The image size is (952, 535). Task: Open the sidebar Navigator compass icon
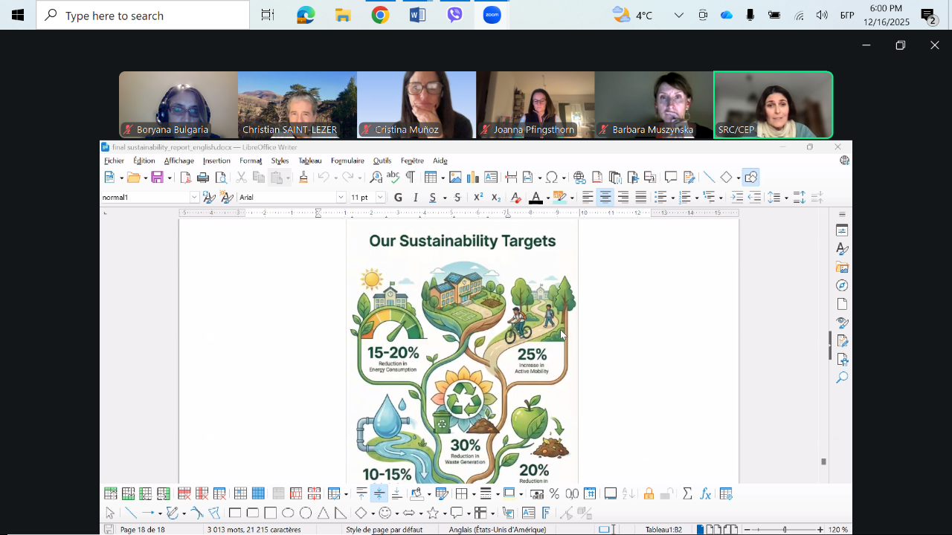(x=842, y=286)
